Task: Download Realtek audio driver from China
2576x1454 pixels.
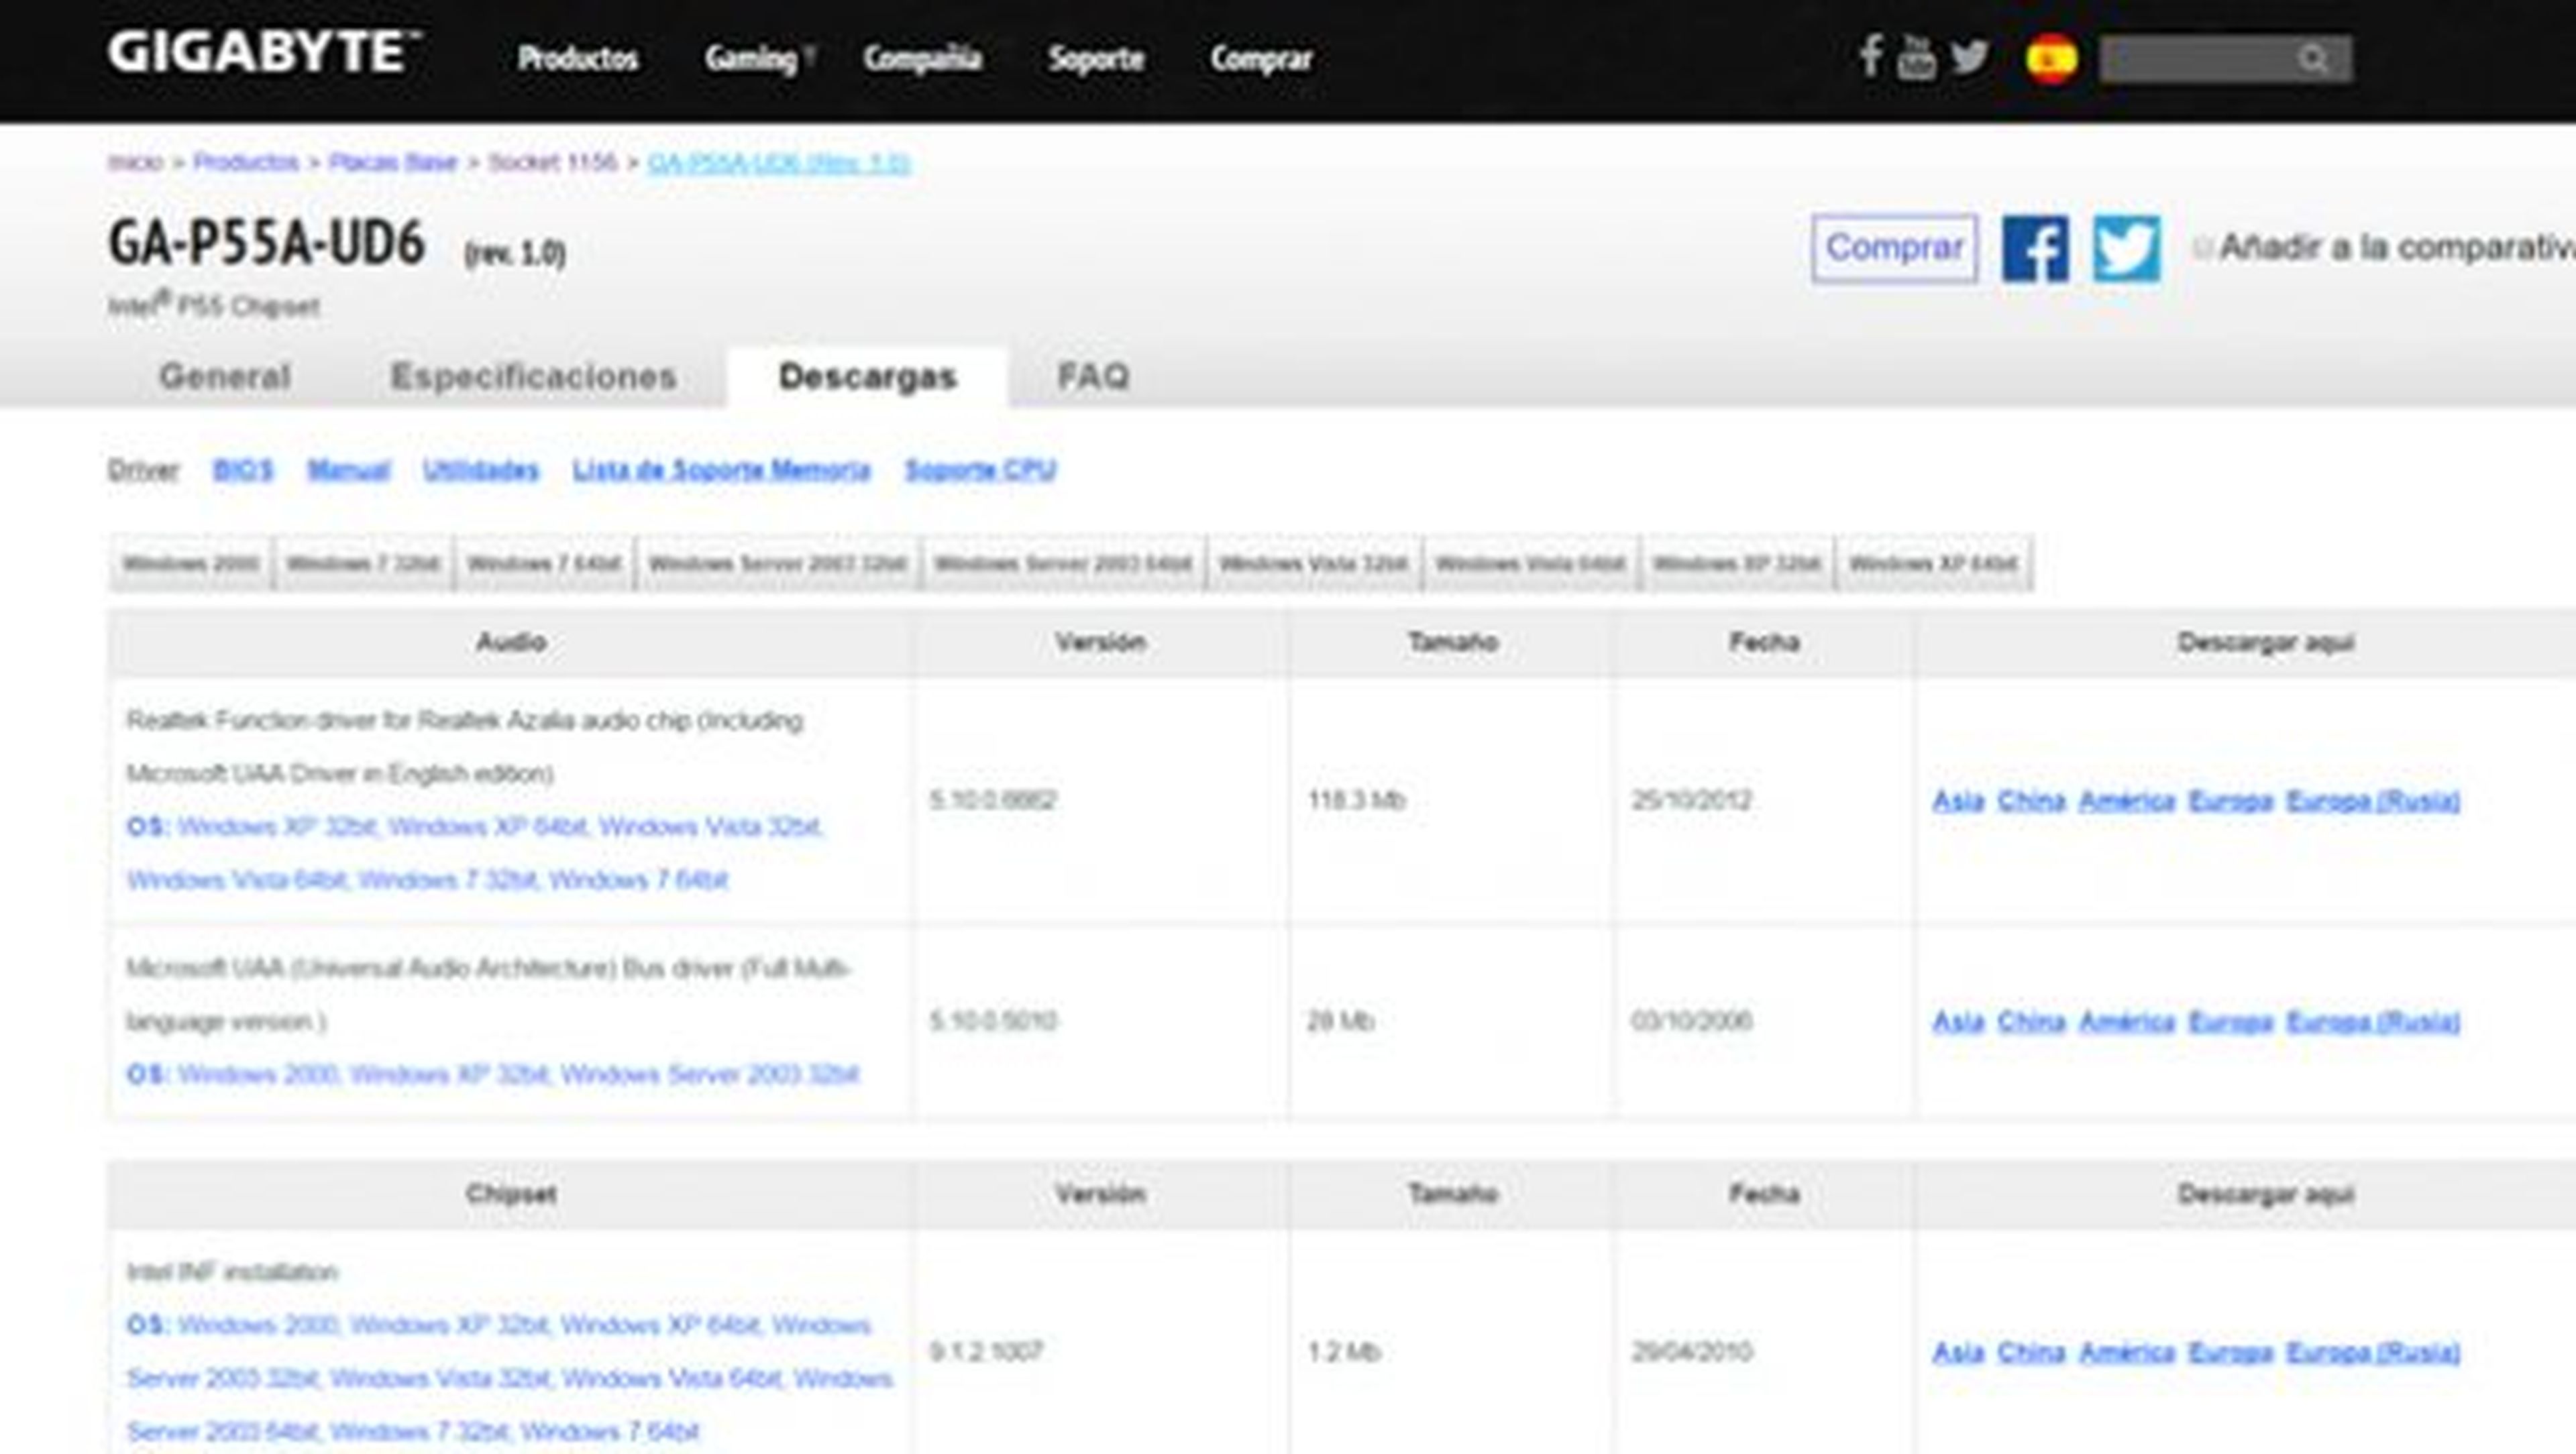Action: pos(2031,801)
